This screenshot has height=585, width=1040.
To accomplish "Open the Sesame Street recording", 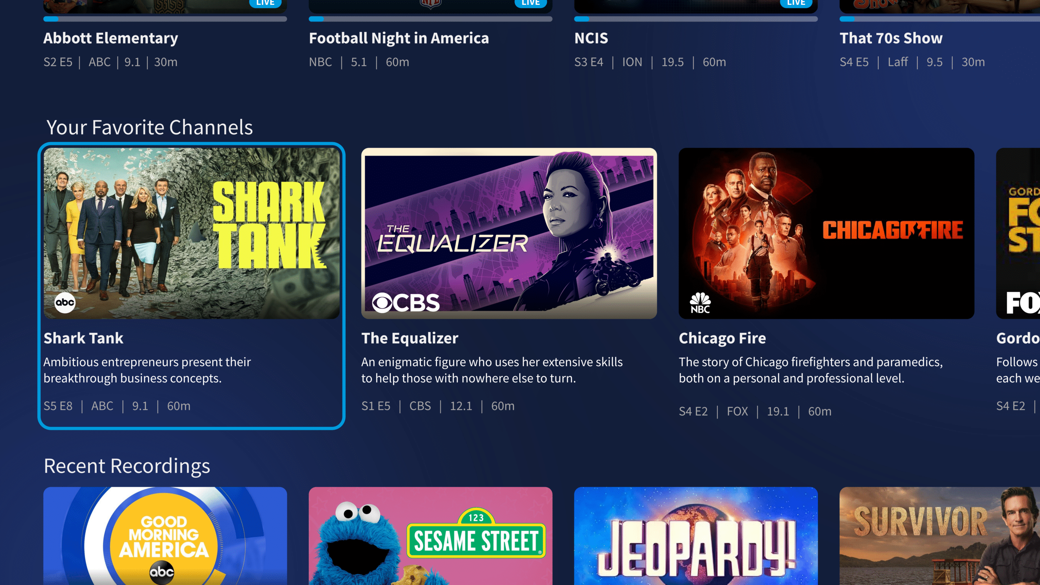I will click(431, 536).
